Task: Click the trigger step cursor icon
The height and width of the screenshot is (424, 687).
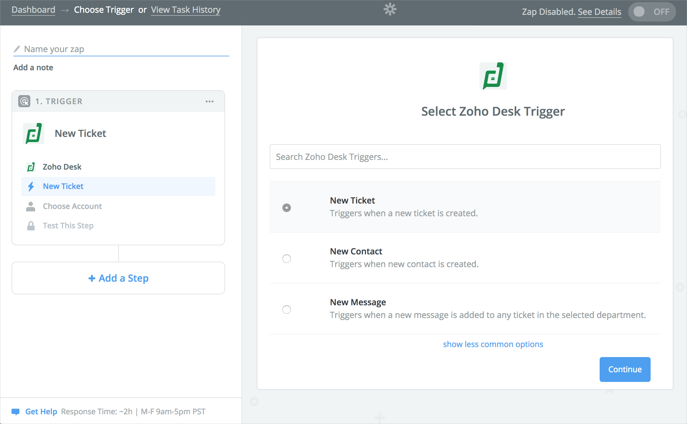Action: click(24, 101)
